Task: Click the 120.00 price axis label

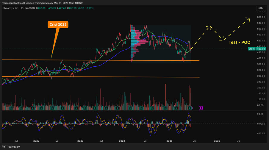Action: click(x=261, y=99)
